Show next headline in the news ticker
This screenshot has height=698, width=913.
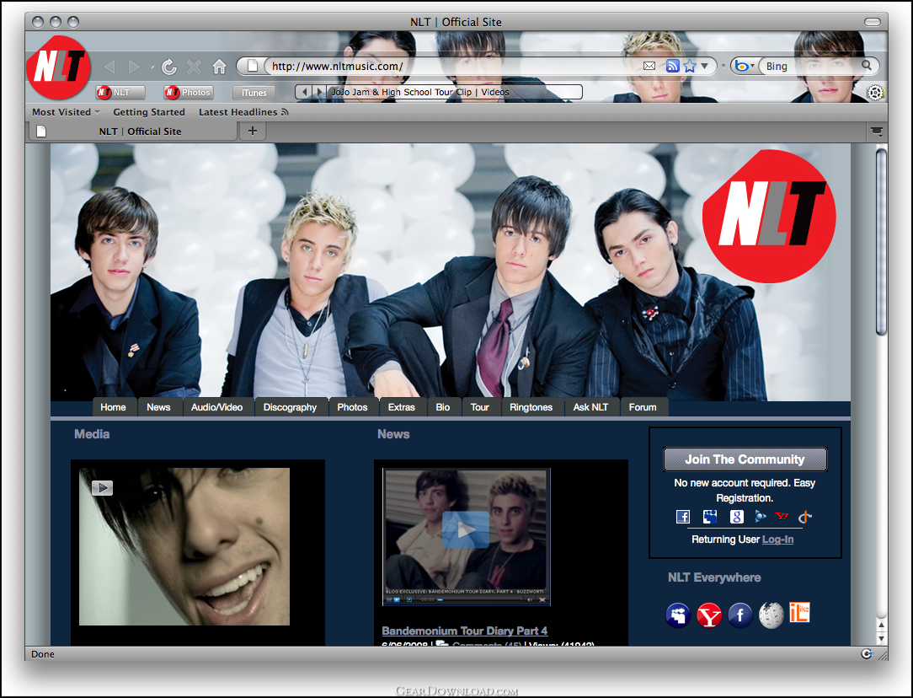319,92
